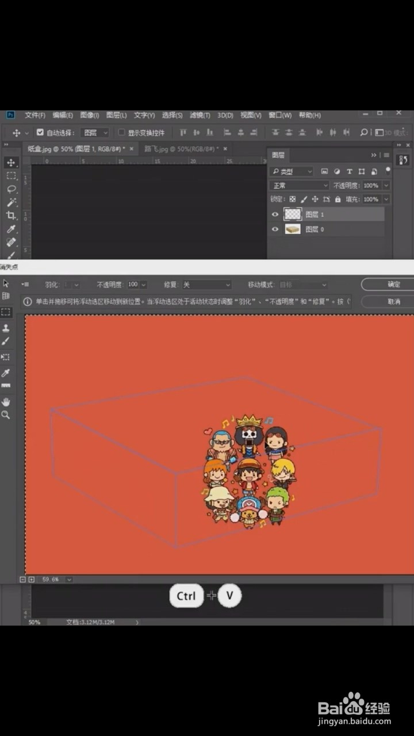Open 窗口(W) menu

280,115
